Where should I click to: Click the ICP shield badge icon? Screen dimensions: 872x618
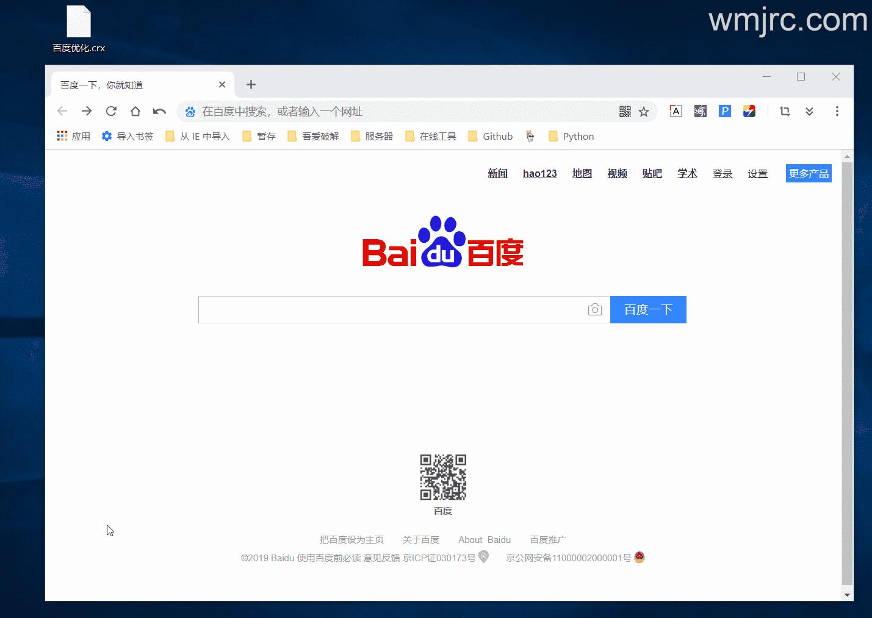click(x=483, y=556)
